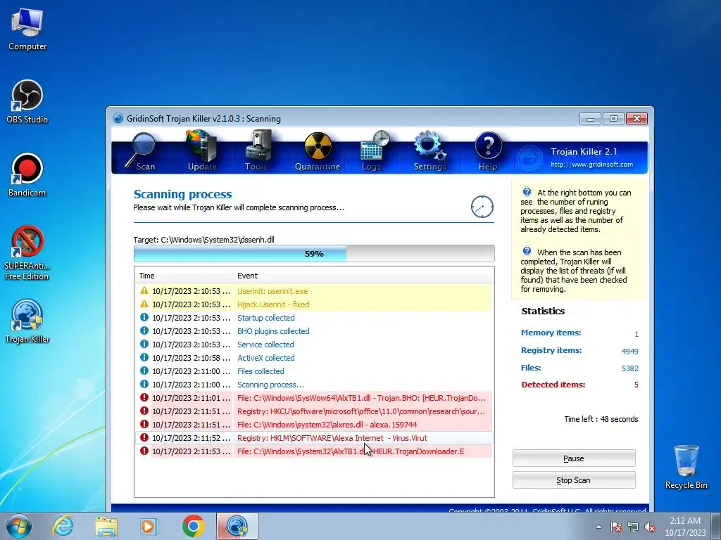The height and width of the screenshot is (540, 721).
Task: Open the taskbar clock showing 2:12 AM
Action: point(685,527)
